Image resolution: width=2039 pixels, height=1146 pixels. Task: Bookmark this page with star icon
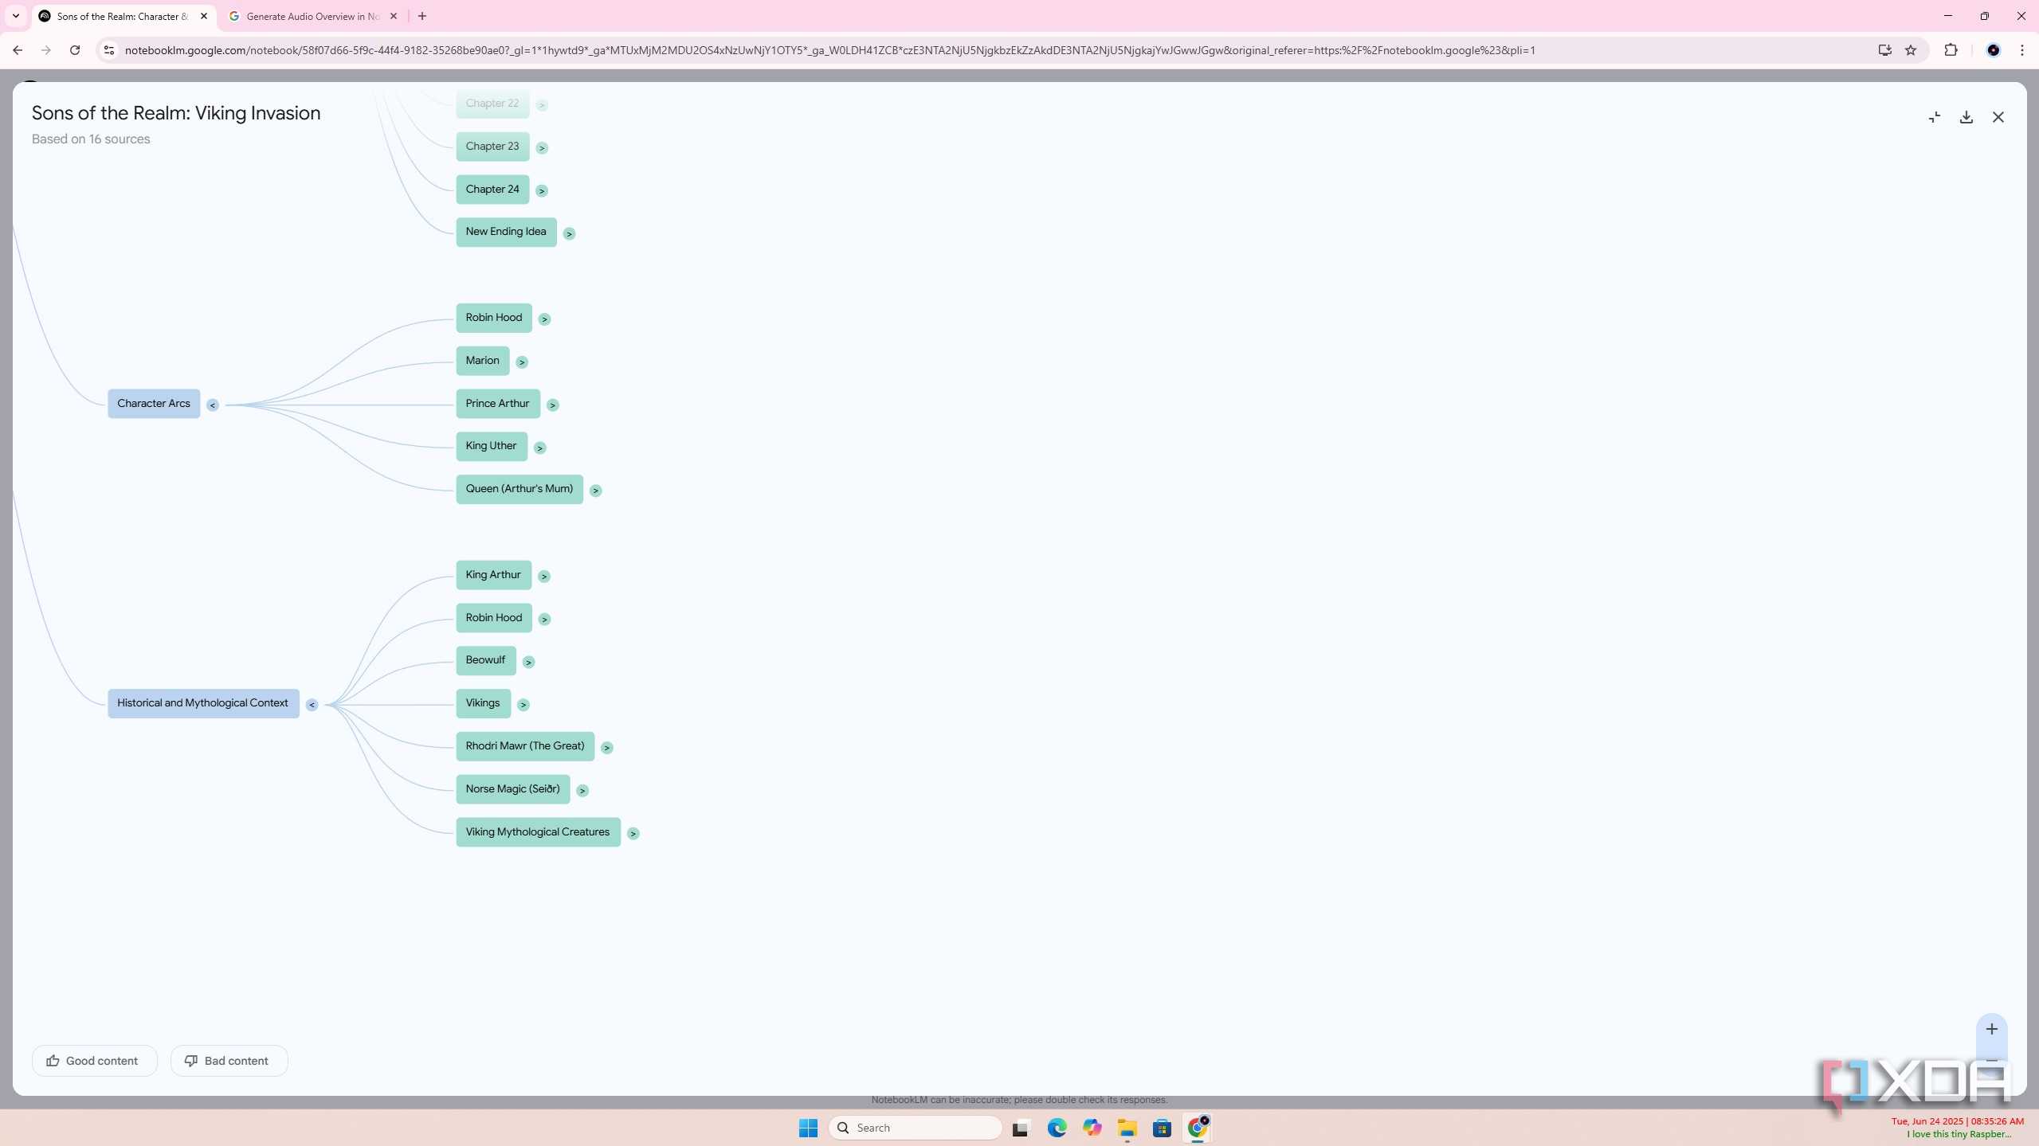[x=1911, y=50]
